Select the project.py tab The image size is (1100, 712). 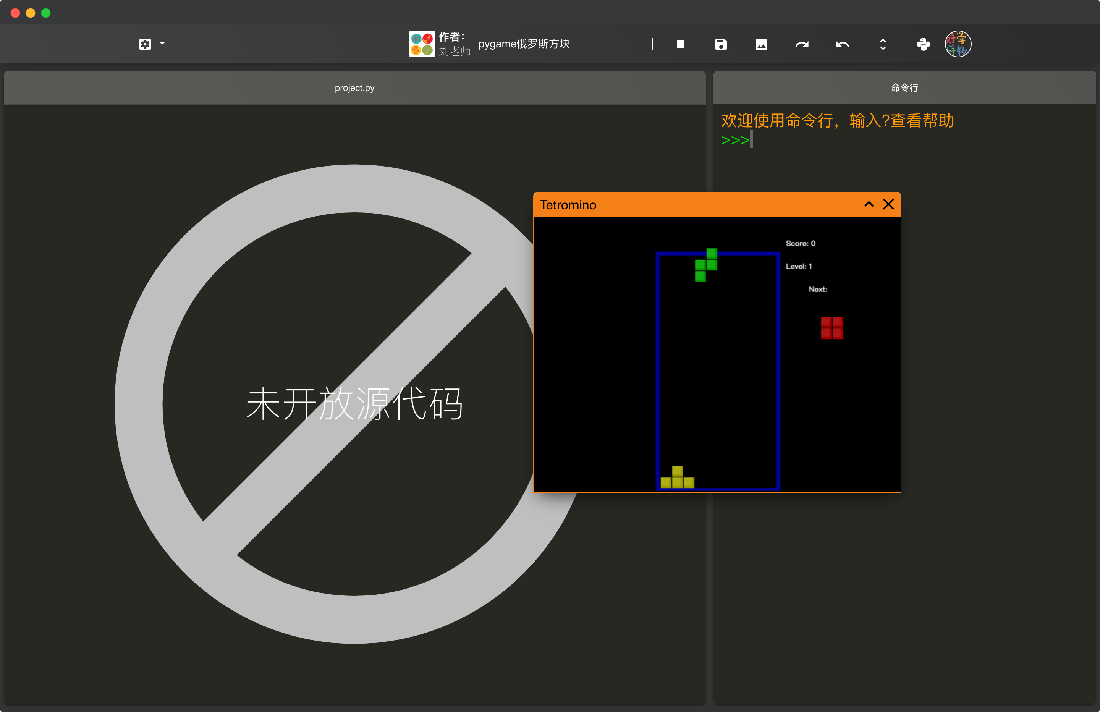click(x=354, y=88)
